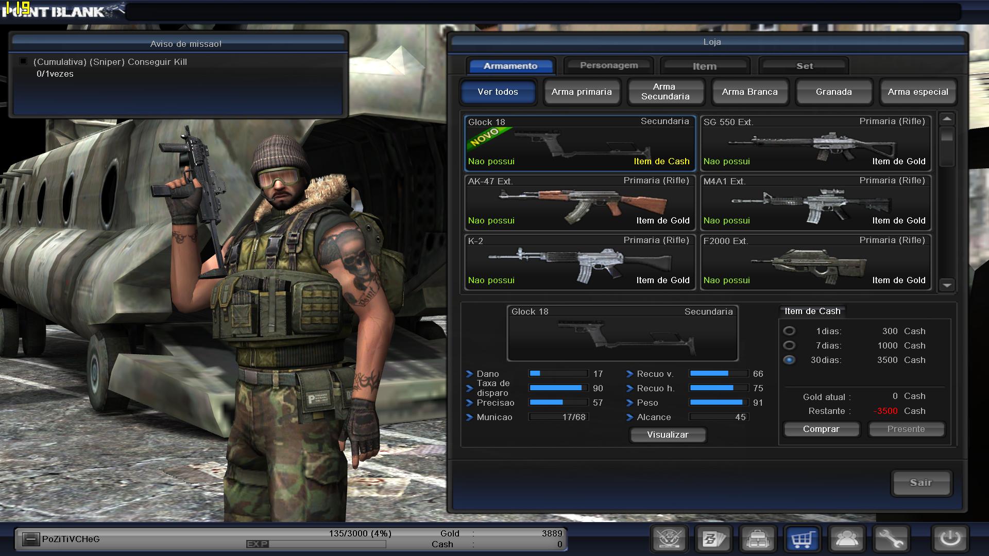The height and width of the screenshot is (556, 989).
Task: Open the friends community icon
Action: pos(846,539)
